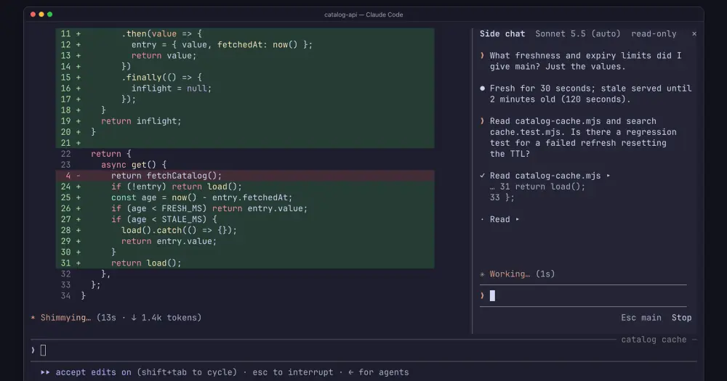Expand the pending Read step
The height and width of the screenshot is (381, 727).
518,219
